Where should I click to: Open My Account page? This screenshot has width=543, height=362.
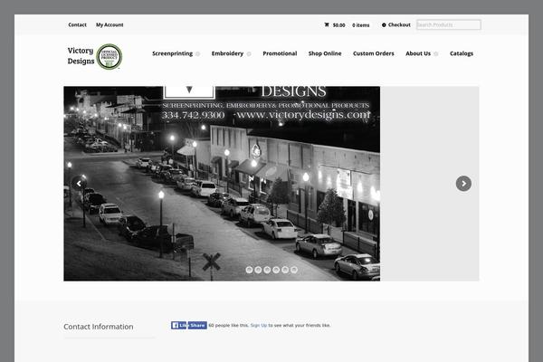pos(110,25)
